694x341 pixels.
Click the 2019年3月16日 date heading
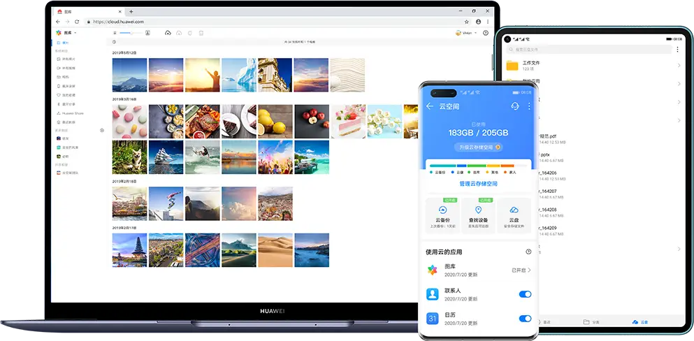click(124, 99)
